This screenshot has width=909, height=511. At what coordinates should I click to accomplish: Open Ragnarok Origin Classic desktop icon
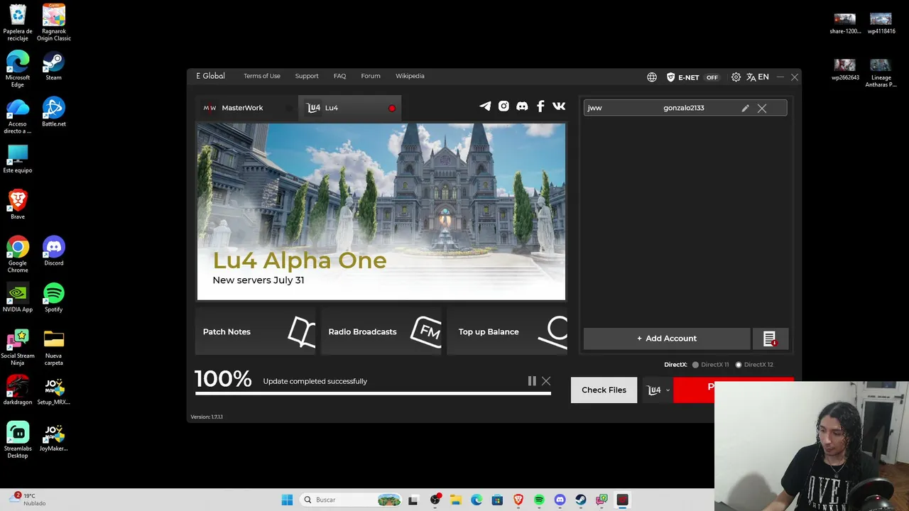click(54, 23)
